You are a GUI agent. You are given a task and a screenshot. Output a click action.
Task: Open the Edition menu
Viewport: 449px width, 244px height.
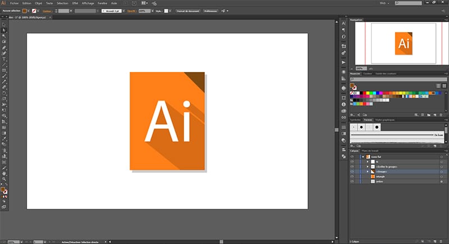26,3
